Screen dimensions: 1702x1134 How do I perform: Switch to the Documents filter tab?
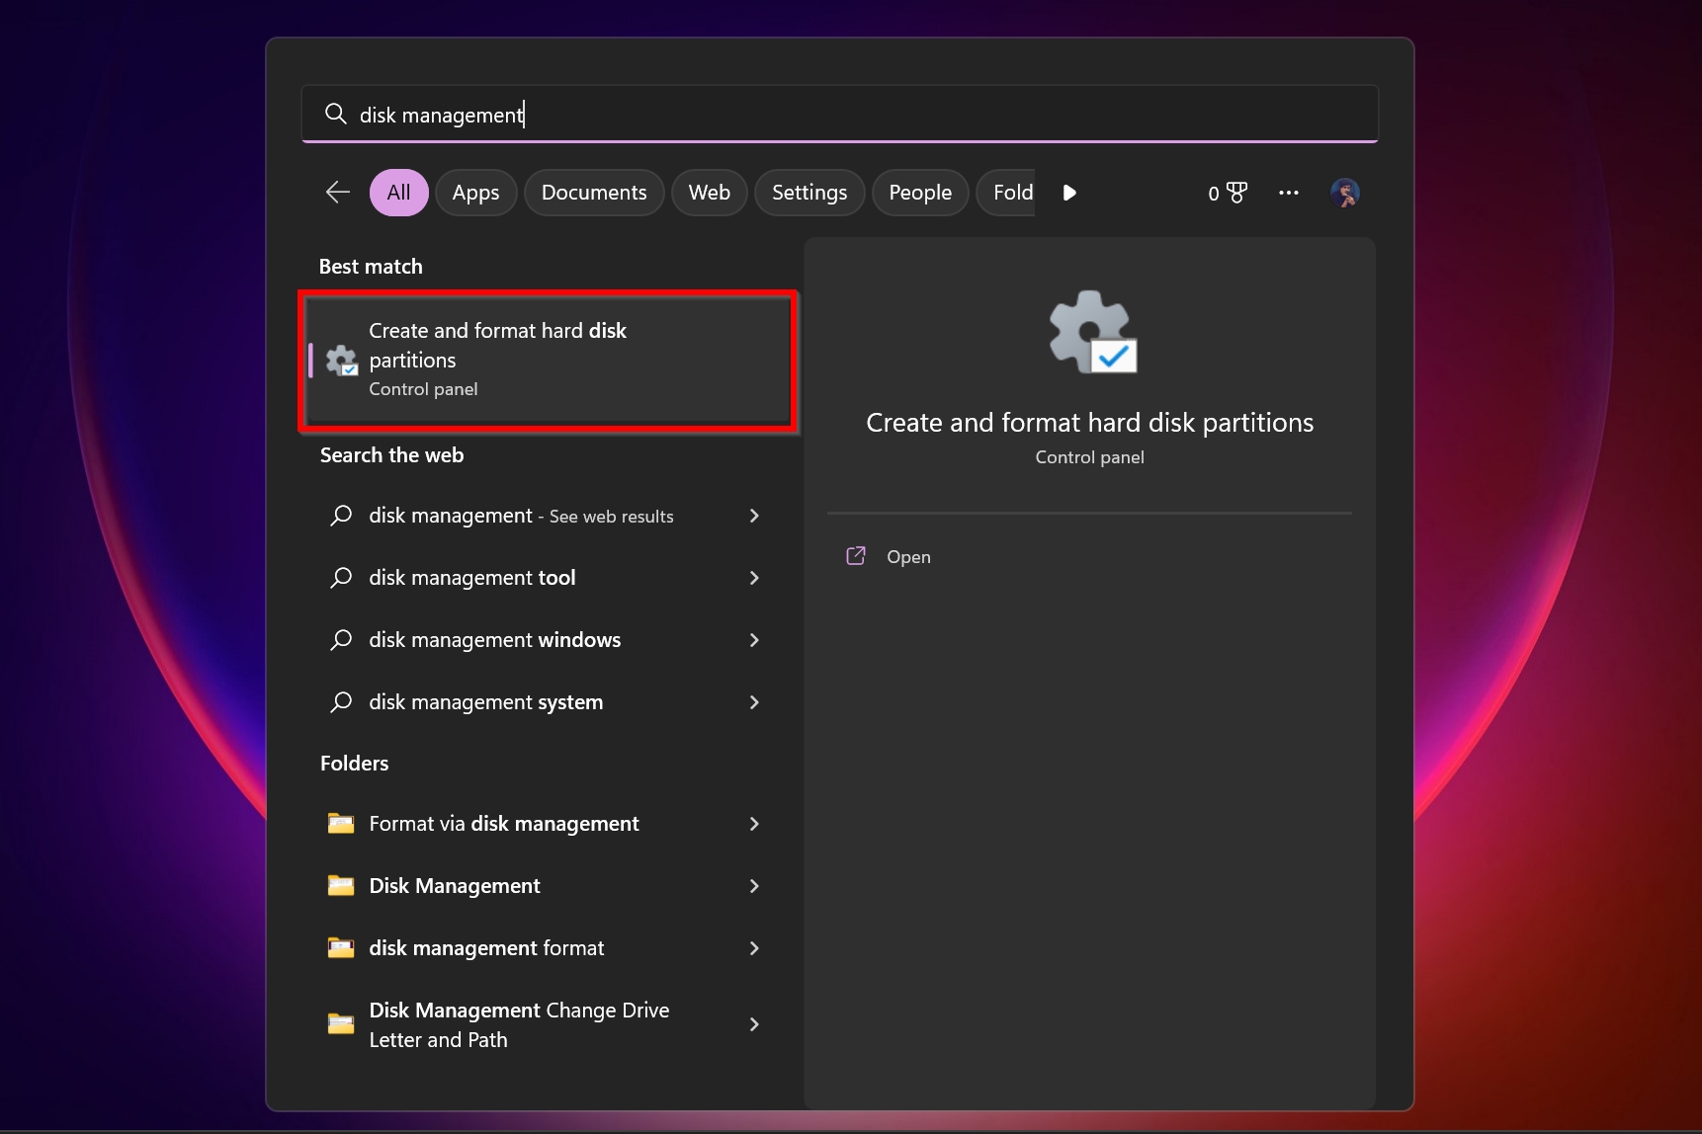click(594, 193)
